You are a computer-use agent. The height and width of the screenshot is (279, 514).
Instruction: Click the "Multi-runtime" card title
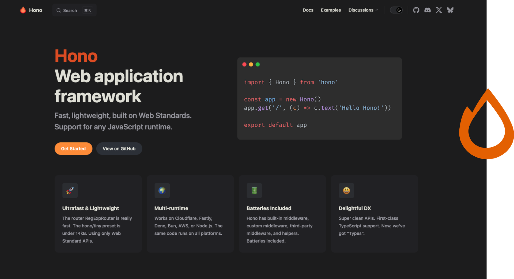tap(171, 208)
